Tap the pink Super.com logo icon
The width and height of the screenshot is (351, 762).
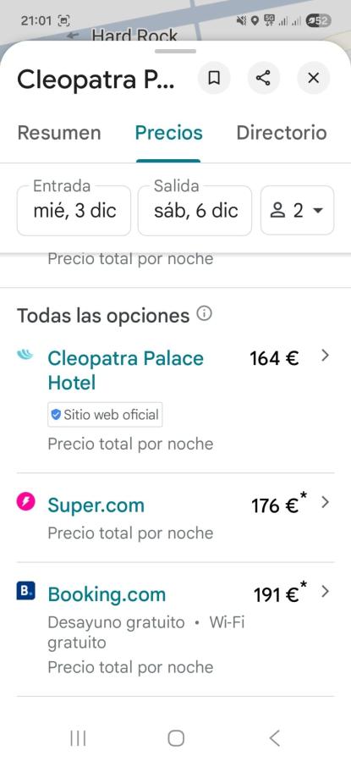(x=25, y=501)
